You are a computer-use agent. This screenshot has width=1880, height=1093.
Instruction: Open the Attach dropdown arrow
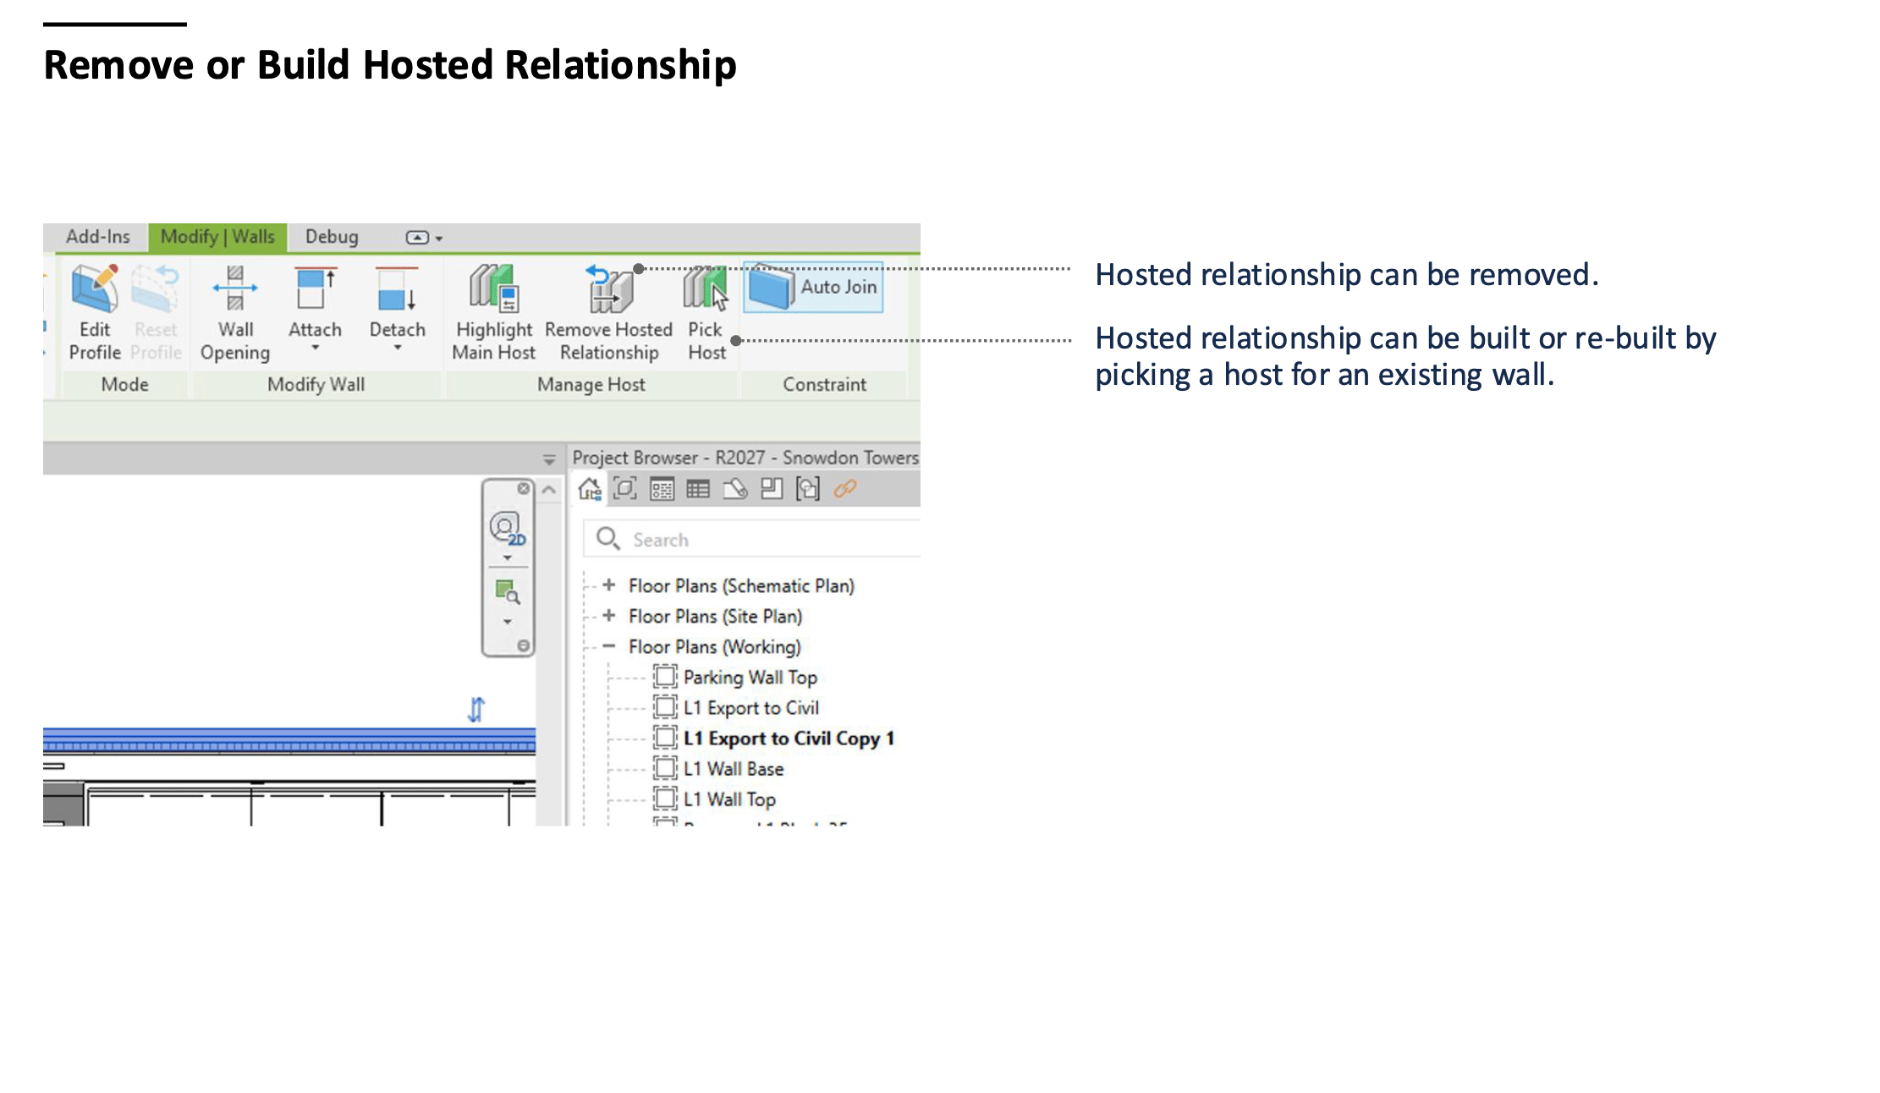point(315,348)
